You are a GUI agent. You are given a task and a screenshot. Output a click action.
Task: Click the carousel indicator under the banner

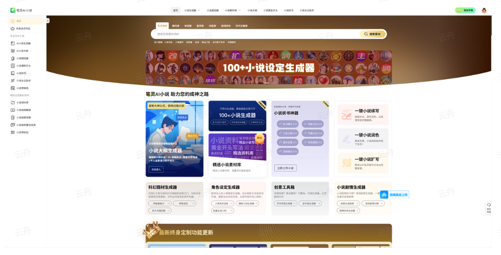tap(267, 83)
